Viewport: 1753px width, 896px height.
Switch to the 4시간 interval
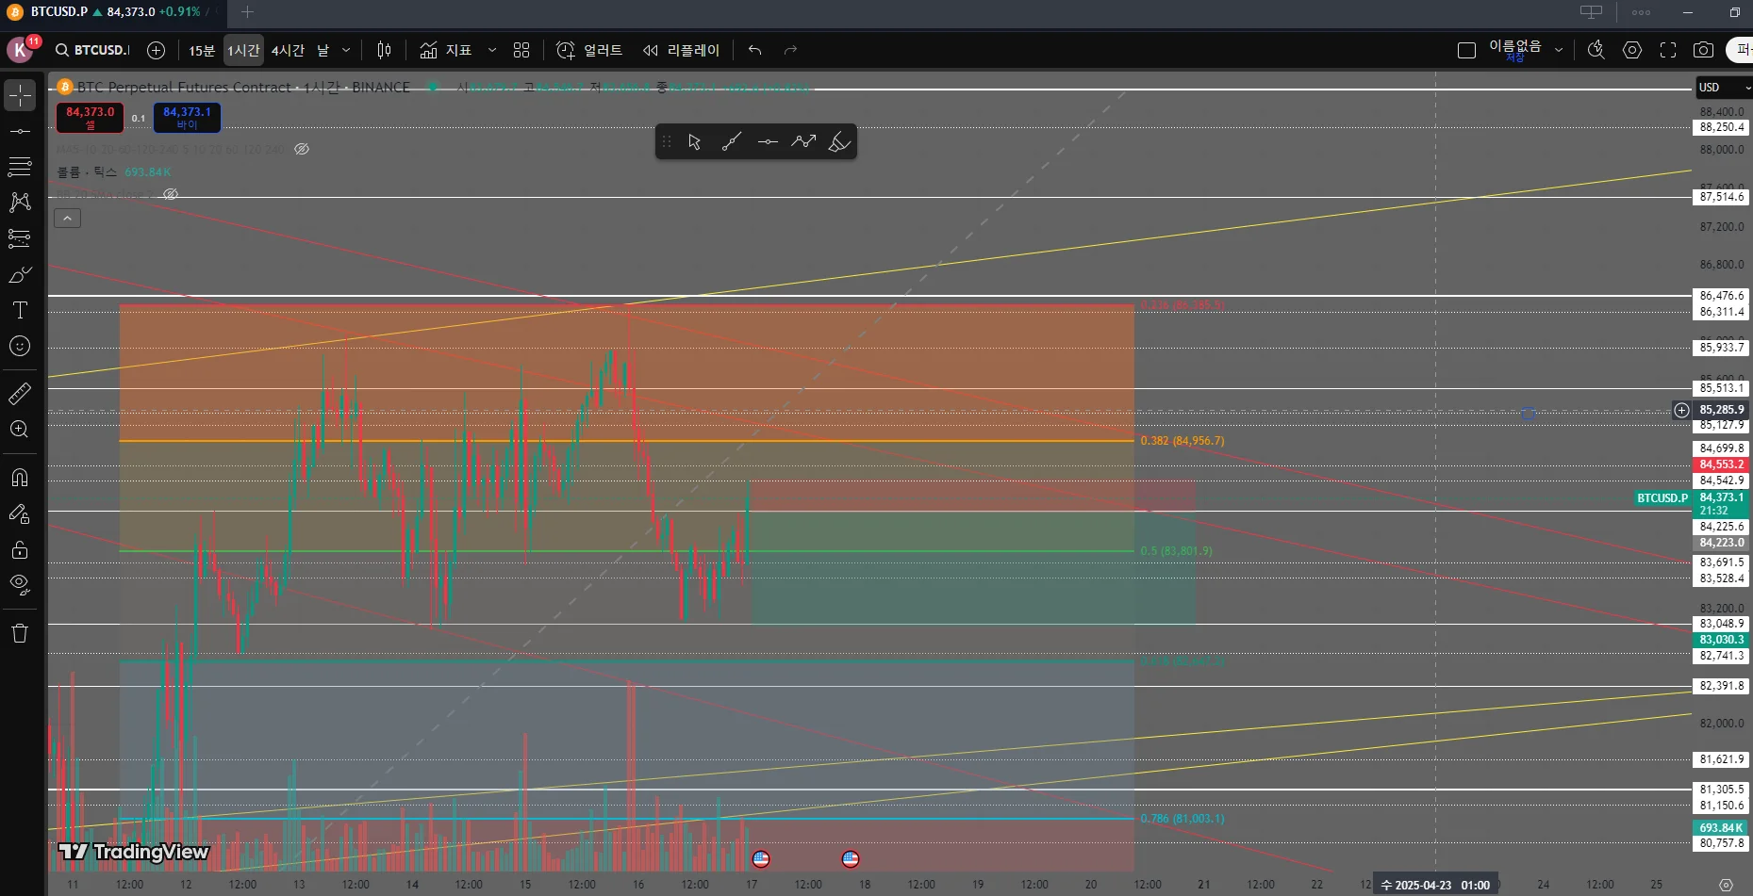(x=288, y=50)
